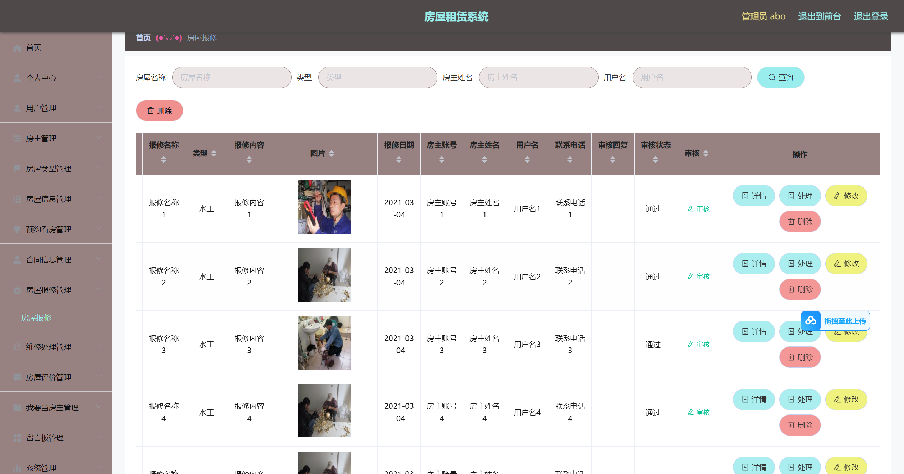Sort by 房主姓名 column arrows
The height and width of the screenshot is (474, 904).
click(484, 160)
